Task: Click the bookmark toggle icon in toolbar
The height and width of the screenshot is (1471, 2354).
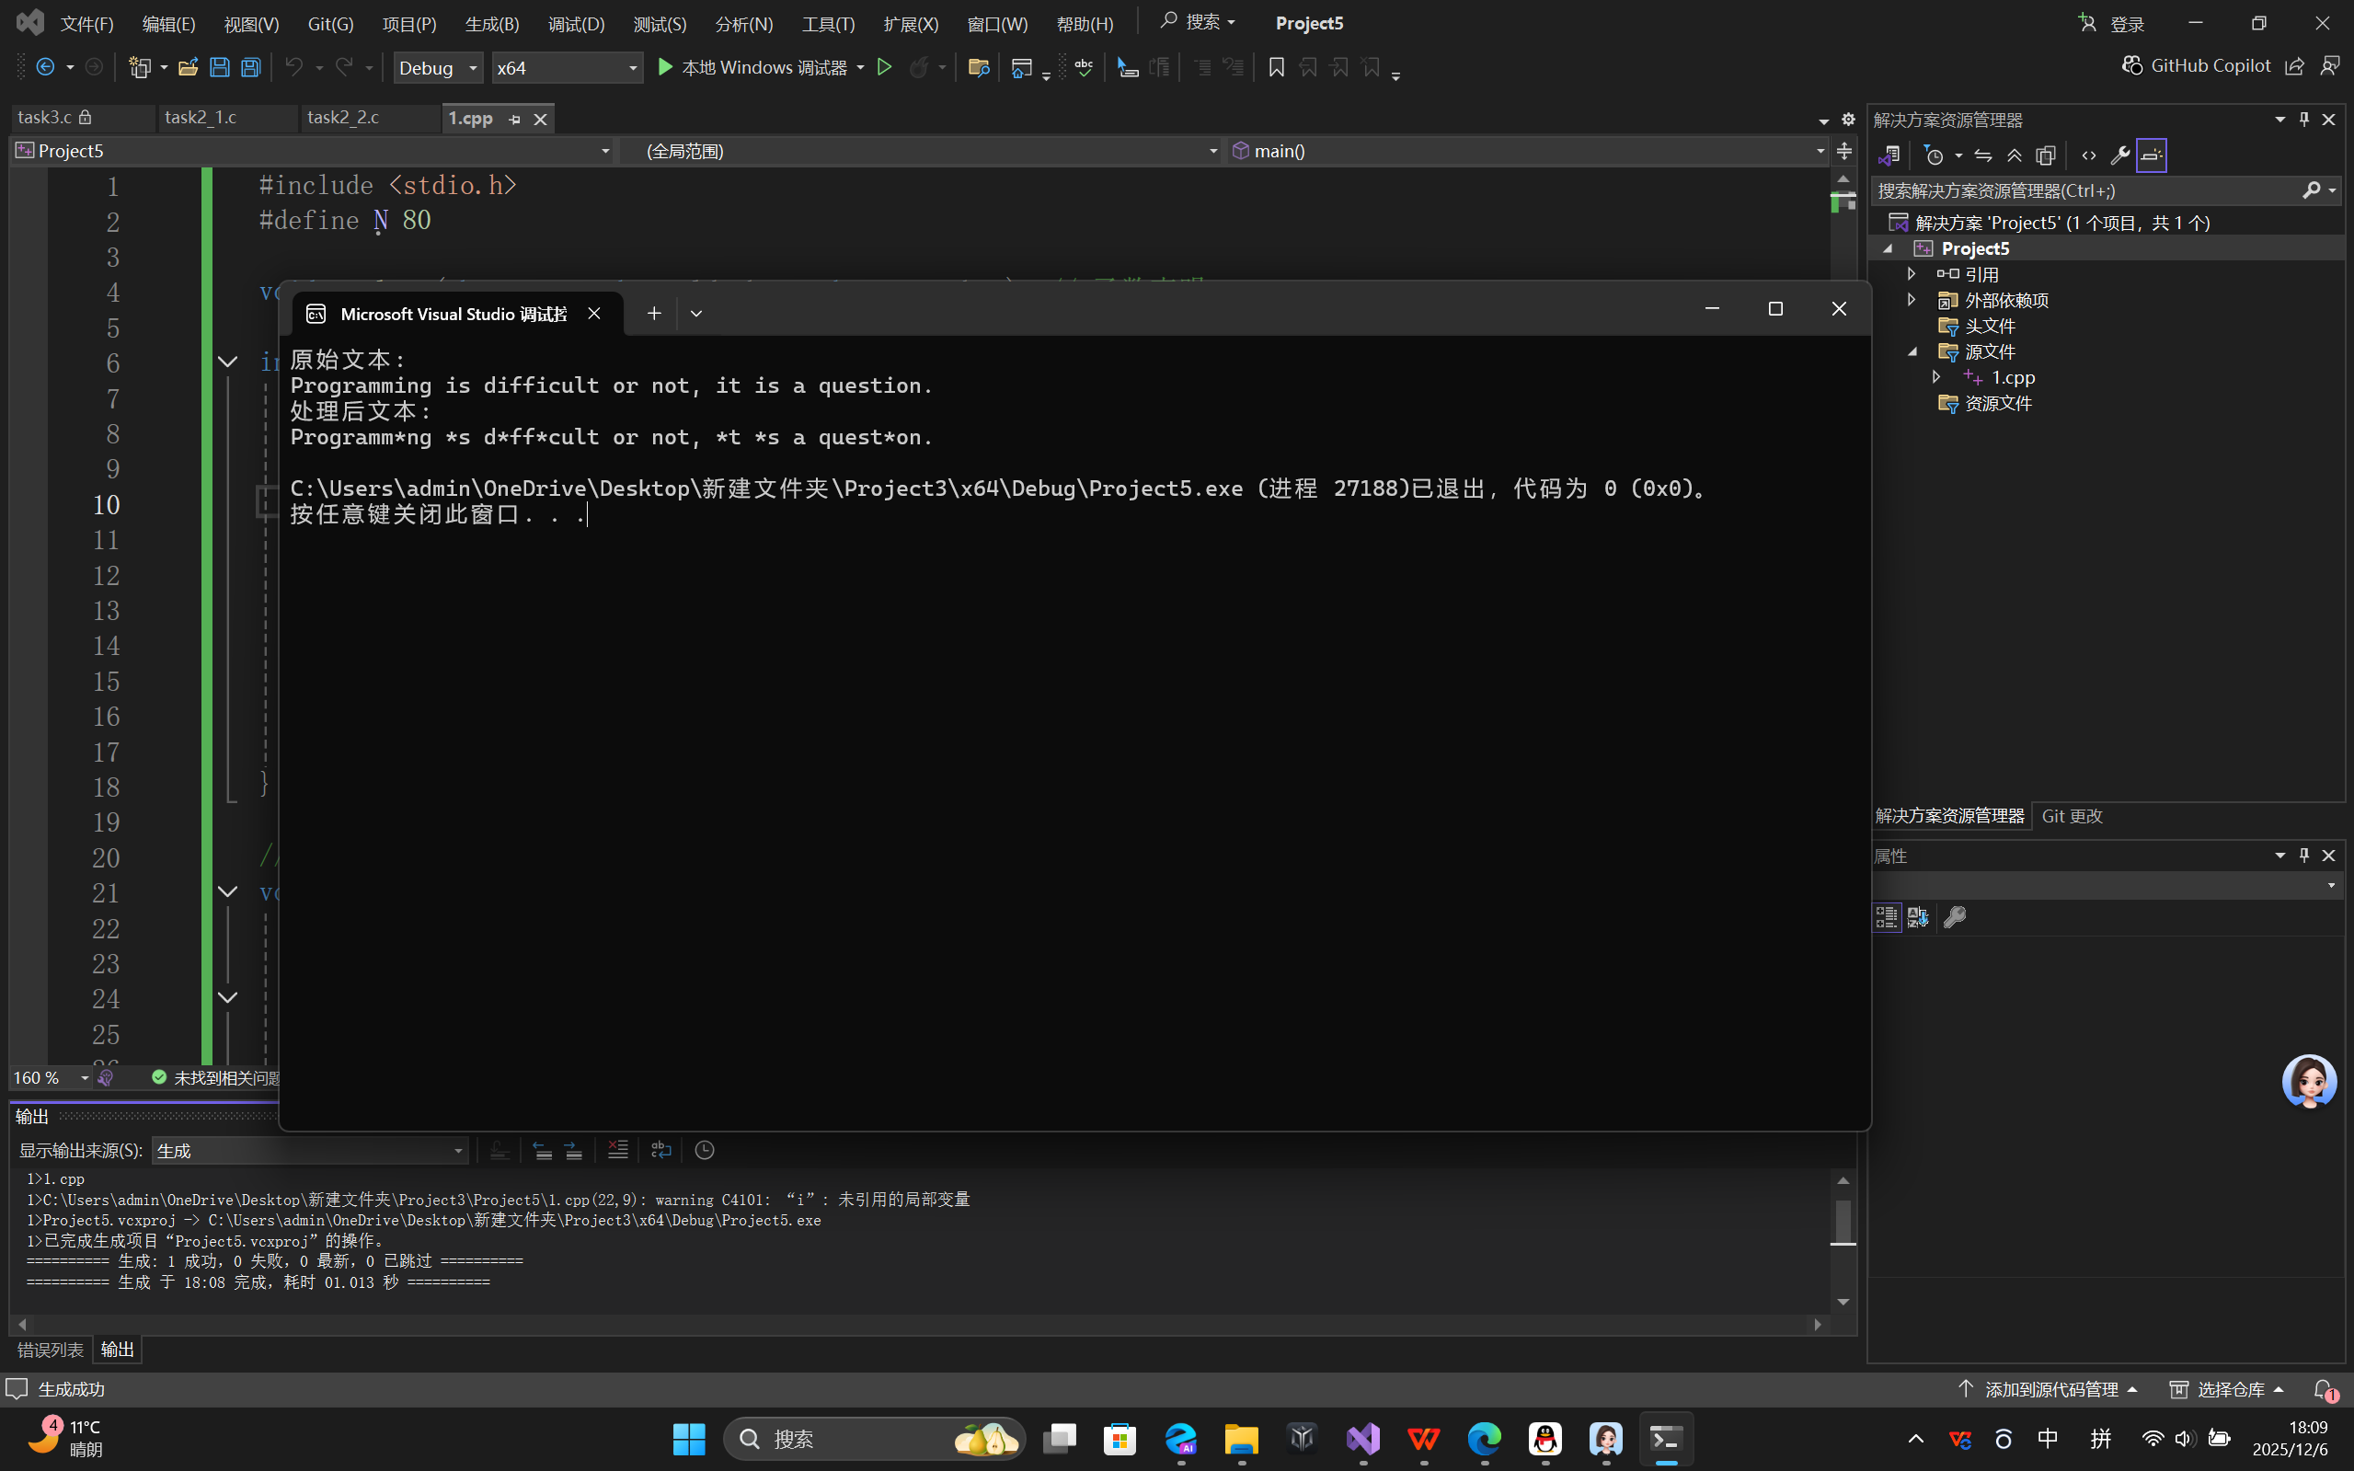Action: (1276, 67)
